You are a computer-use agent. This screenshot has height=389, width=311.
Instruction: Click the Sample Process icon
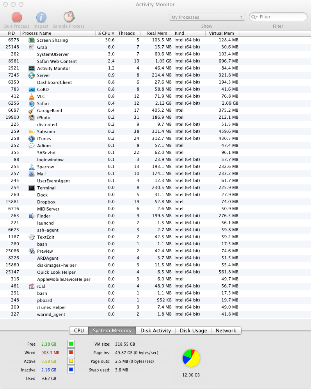coord(69,17)
